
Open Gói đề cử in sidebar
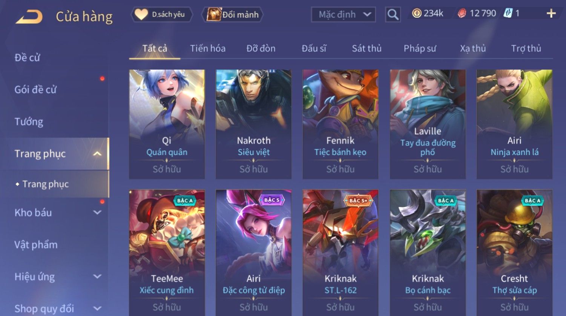[x=35, y=90]
